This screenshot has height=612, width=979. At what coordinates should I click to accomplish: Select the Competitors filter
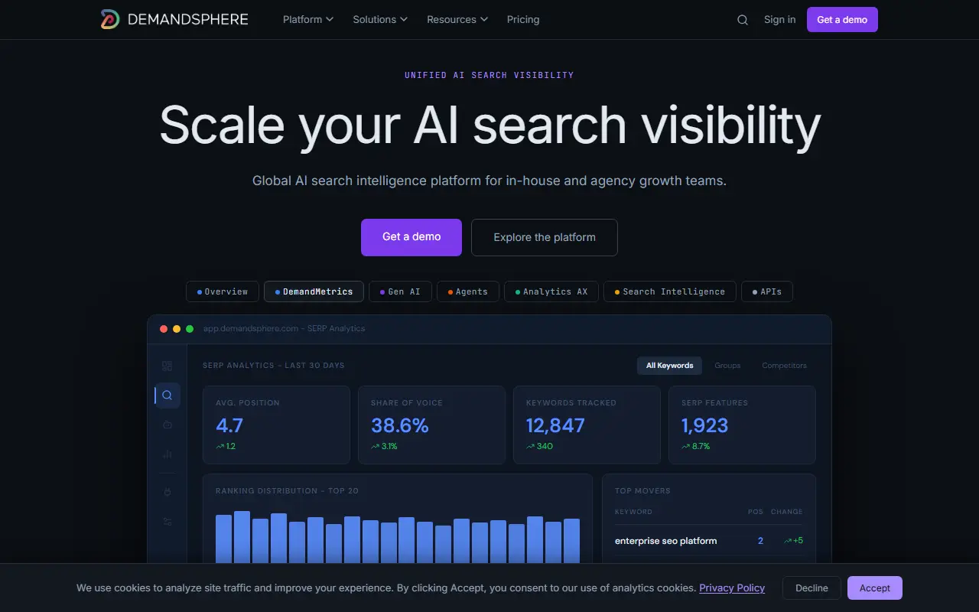tap(784, 366)
